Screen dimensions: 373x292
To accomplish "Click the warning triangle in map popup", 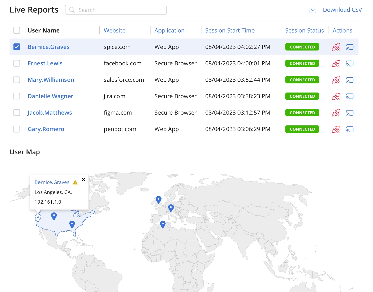I will click(x=75, y=182).
